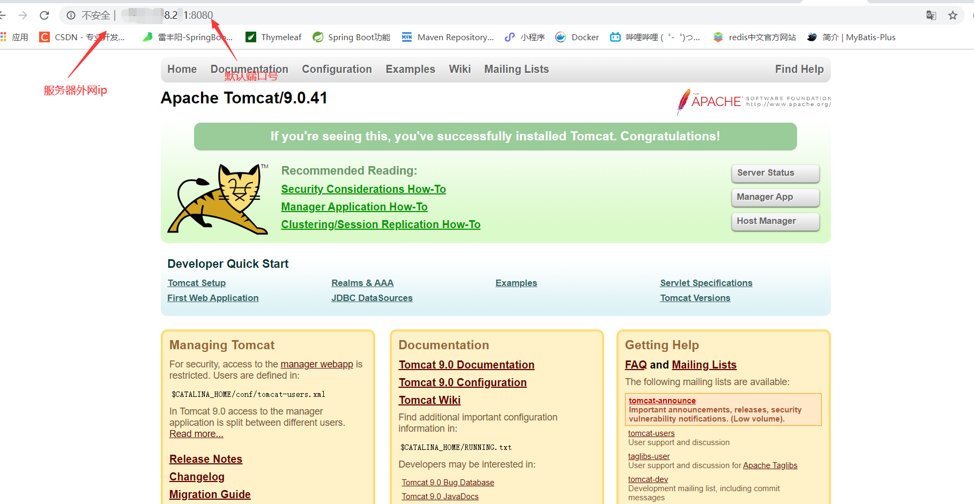Bookmark this page with the star icon

(953, 16)
